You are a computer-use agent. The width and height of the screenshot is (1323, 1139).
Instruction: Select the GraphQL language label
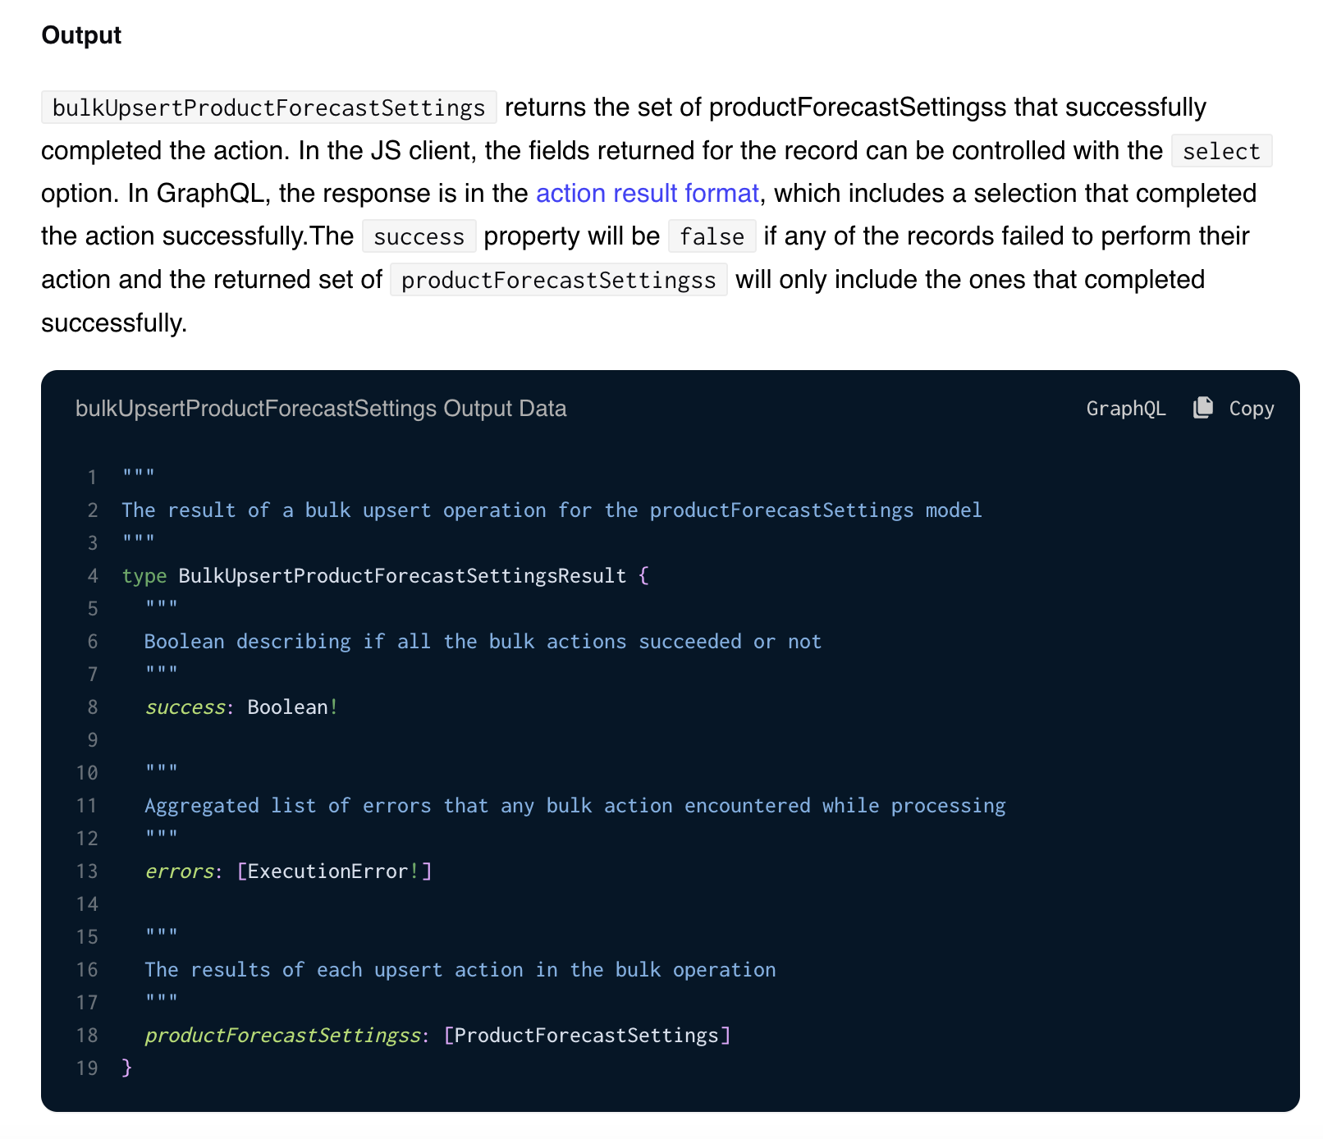click(1126, 408)
